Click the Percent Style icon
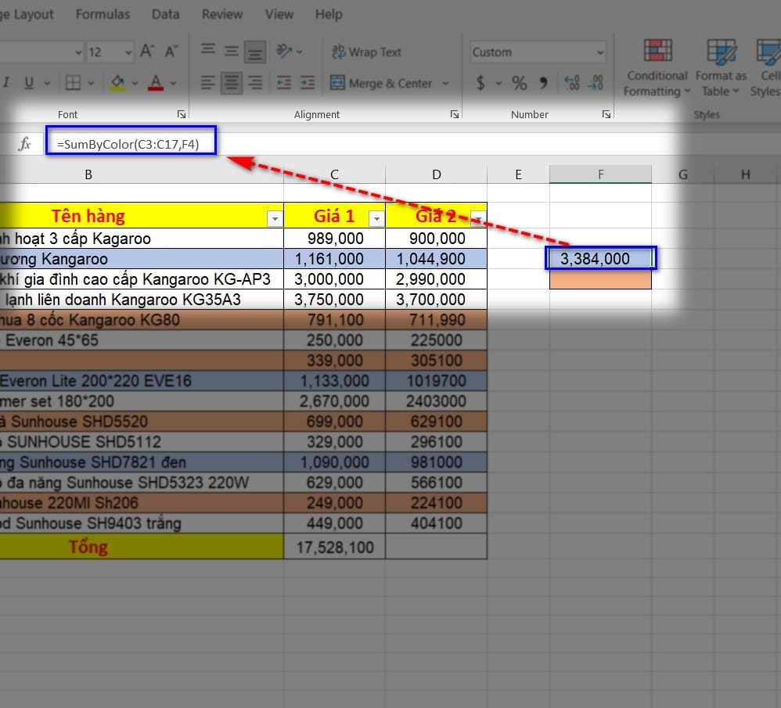 pyautogui.click(x=520, y=83)
